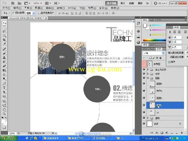Toggle visibility of the 背景 layer
188x141 pixels.
[144, 124]
